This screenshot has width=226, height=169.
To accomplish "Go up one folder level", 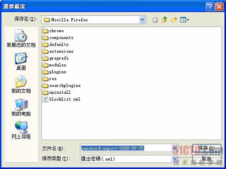I will pyautogui.click(x=164, y=19).
